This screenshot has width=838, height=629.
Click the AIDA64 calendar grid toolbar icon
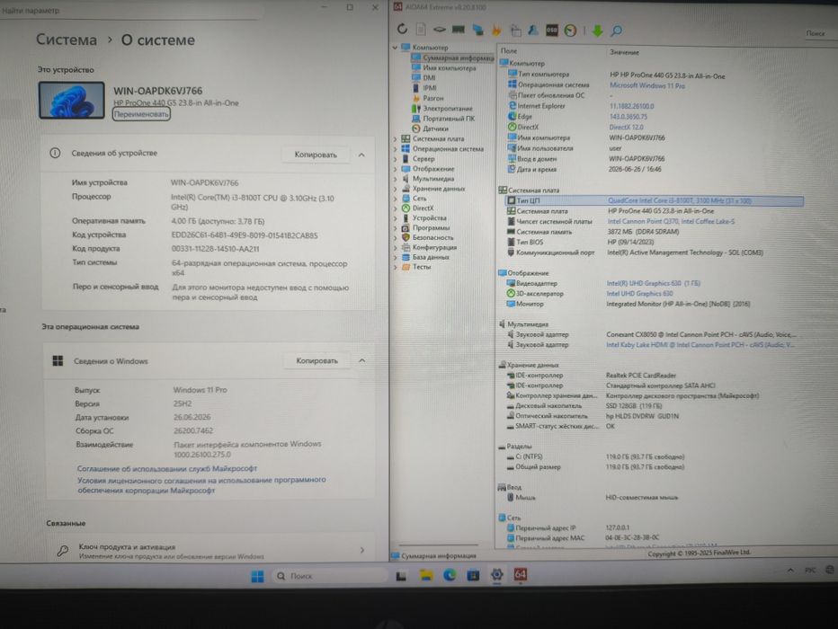[515, 31]
